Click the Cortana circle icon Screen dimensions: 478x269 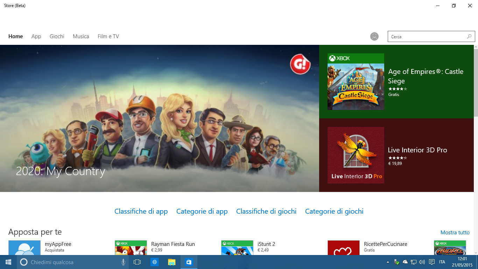24,262
